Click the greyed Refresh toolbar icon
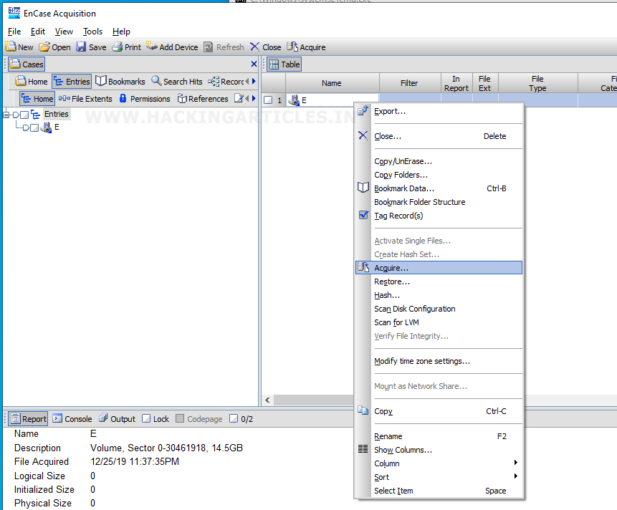The height and width of the screenshot is (510, 617). (208, 47)
